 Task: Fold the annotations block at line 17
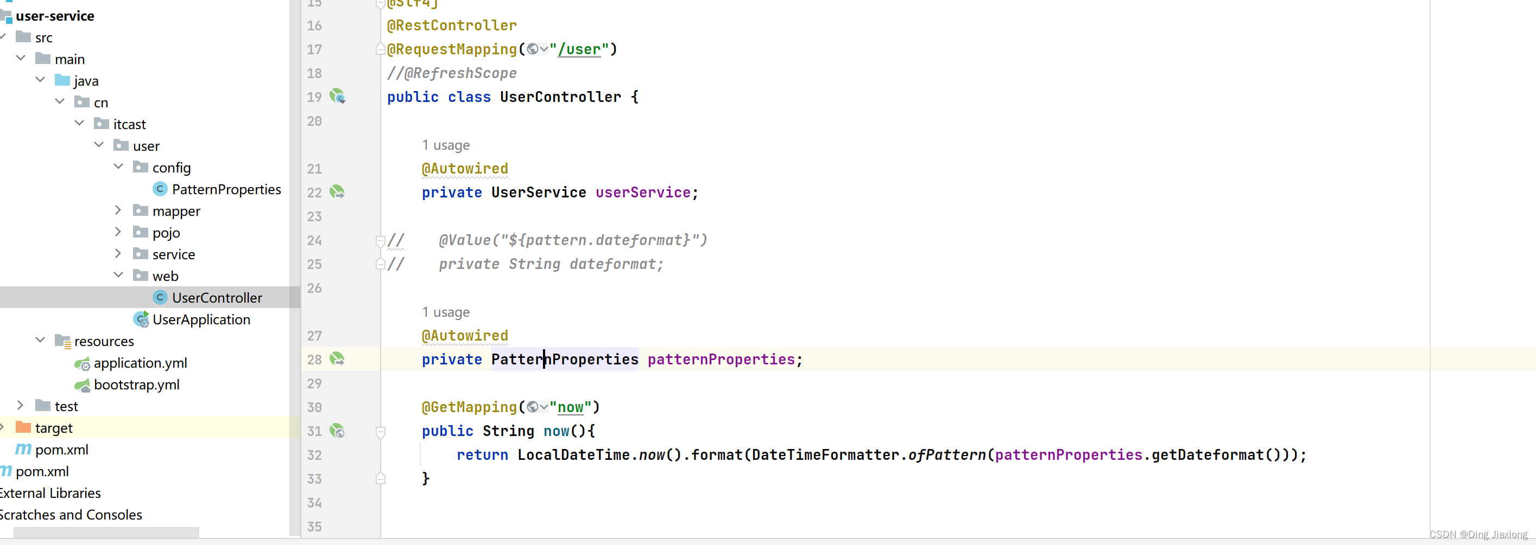(x=381, y=49)
